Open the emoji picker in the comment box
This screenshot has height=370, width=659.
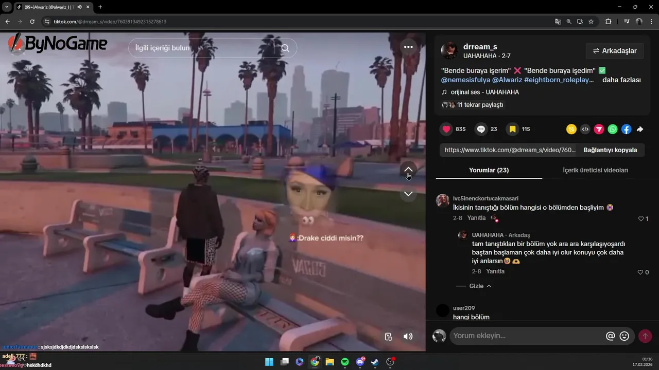[625, 336]
